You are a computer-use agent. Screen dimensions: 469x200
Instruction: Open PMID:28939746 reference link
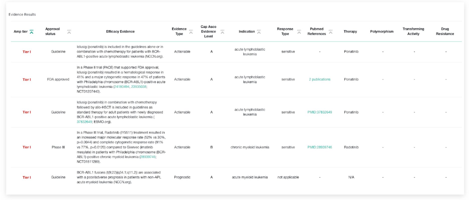point(320,147)
